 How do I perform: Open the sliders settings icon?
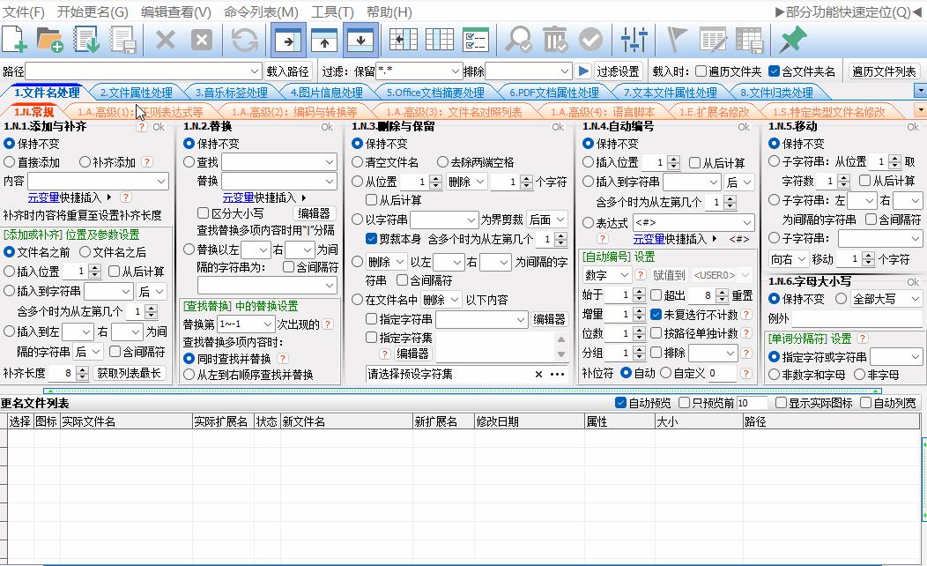click(x=634, y=40)
